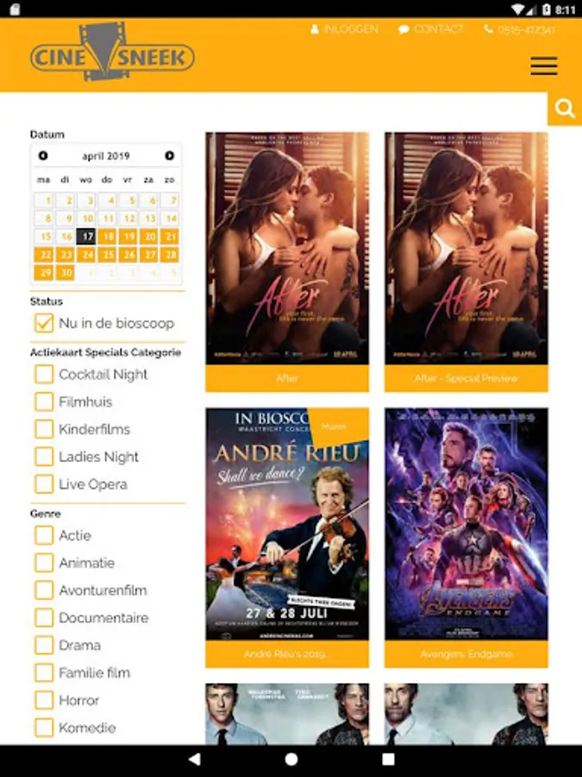Image resolution: width=582 pixels, height=777 pixels.
Task: Enable the Cocktail Night checkbox
Action: (x=44, y=374)
